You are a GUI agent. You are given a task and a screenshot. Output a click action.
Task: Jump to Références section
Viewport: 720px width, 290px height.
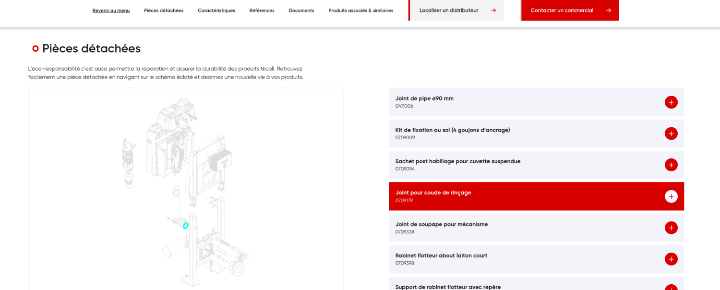coord(262,11)
